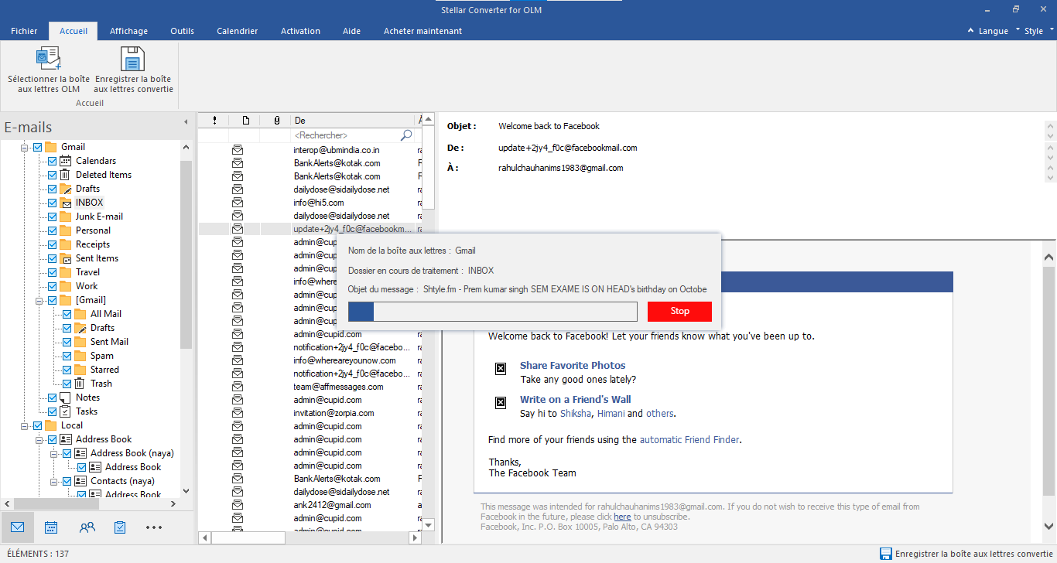The image size is (1057, 563).
Task: Switch to the Calendrier ribbon tab
Action: click(238, 31)
